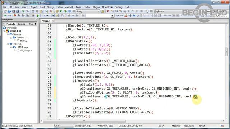This screenshot has height=129, width=230.
Task: Switch to the Files tab
Action: pos(31,24)
